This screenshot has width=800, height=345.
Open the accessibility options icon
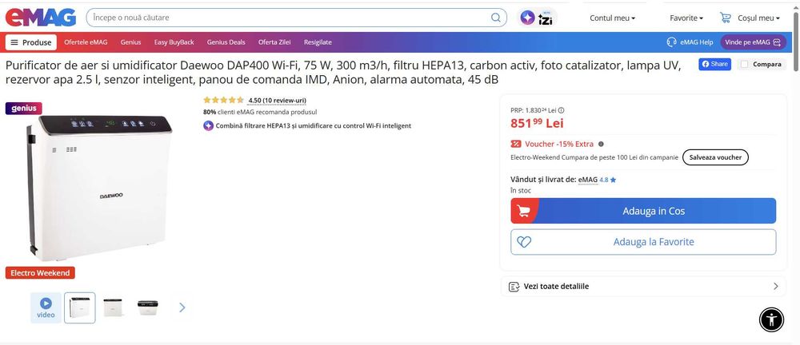(771, 319)
